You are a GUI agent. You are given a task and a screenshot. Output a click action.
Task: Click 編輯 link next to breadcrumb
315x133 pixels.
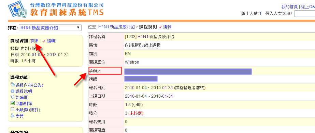tap(167, 27)
